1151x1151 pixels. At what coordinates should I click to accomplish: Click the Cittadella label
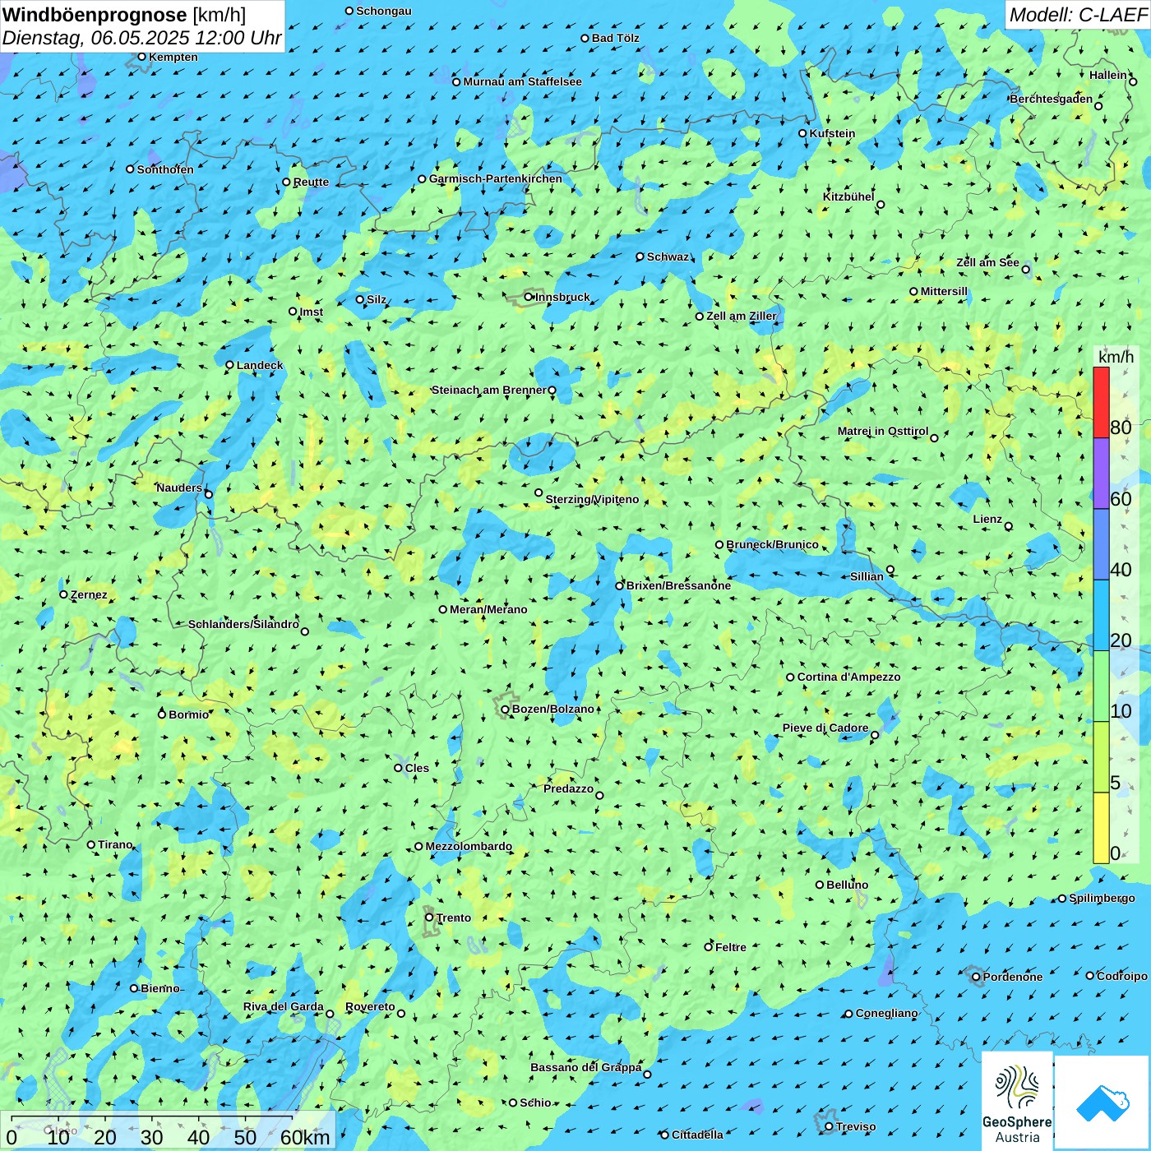pos(697,1135)
